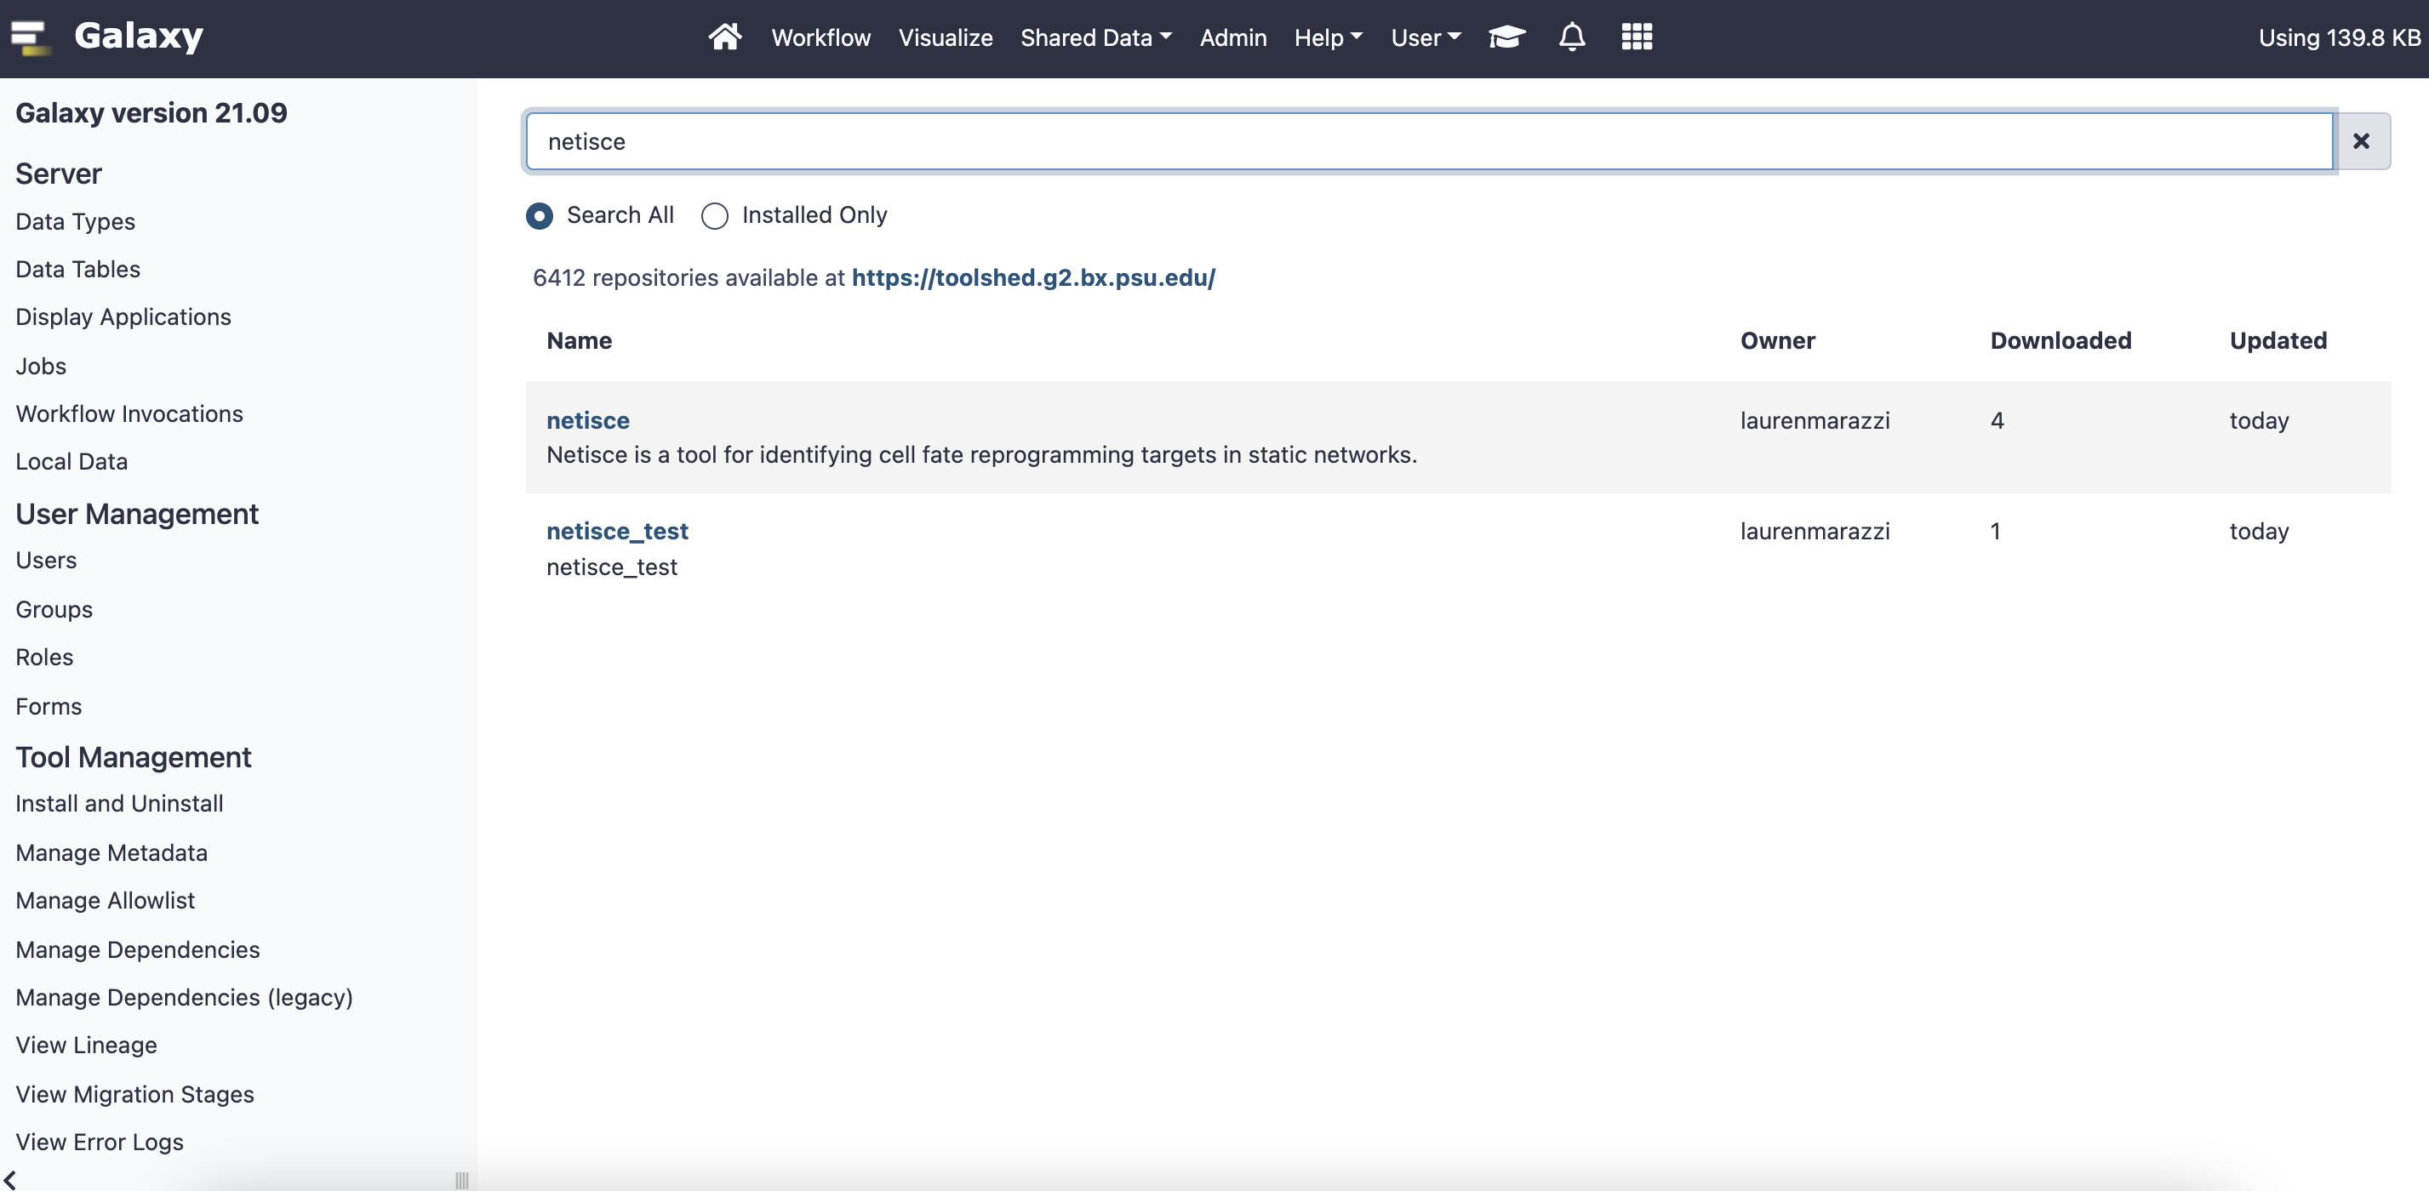This screenshot has height=1191, width=2429.
Task: Click the Updated column header
Action: pos(2278,341)
